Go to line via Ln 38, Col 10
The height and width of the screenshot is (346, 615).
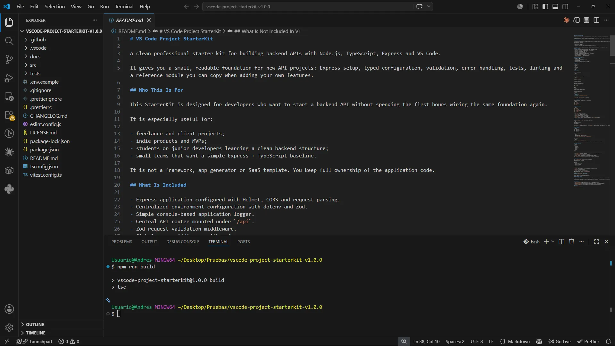click(x=426, y=342)
